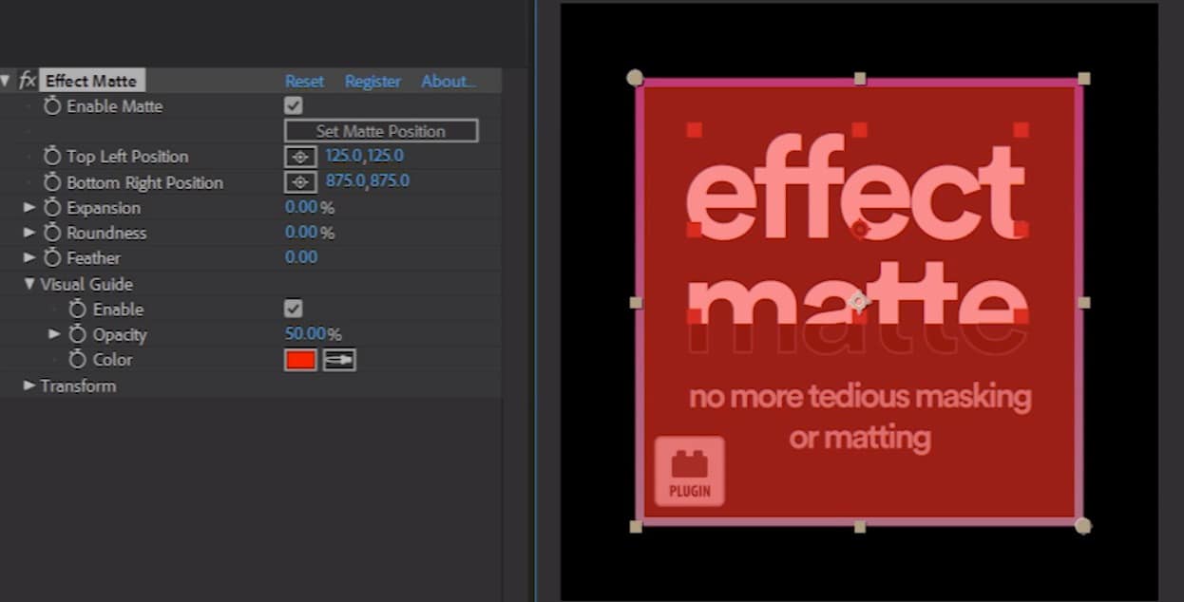Toggle stopwatch for Opacity

pos(78,335)
